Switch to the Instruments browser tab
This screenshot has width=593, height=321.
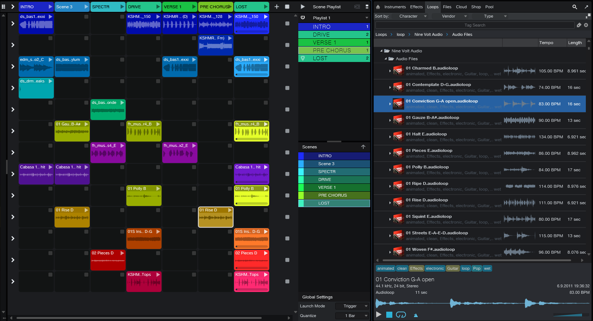point(395,7)
